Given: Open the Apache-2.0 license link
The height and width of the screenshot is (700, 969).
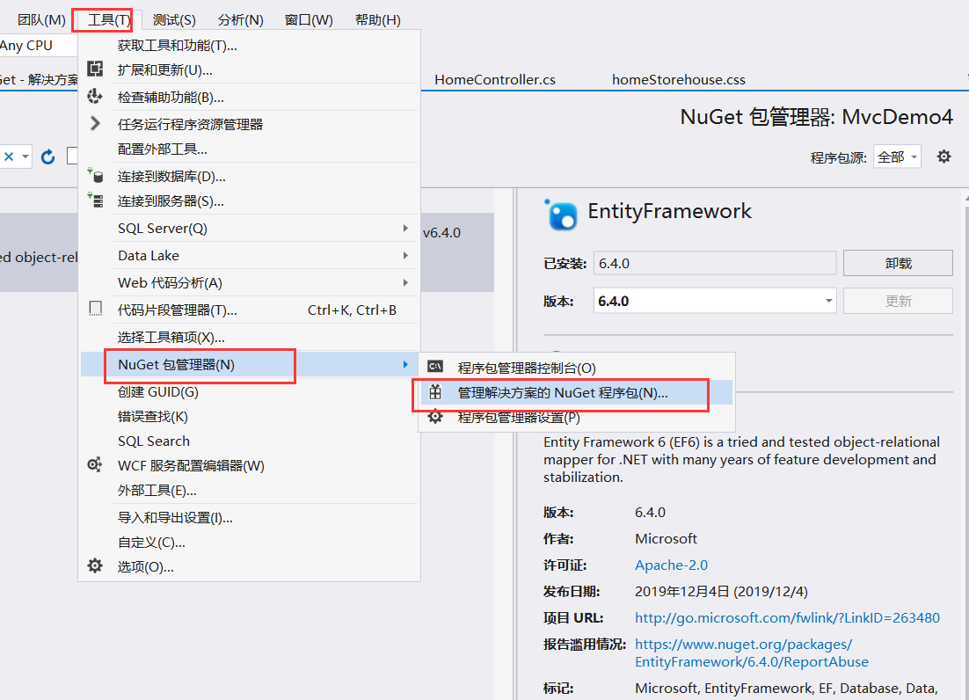Looking at the screenshot, I should [x=671, y=565].
